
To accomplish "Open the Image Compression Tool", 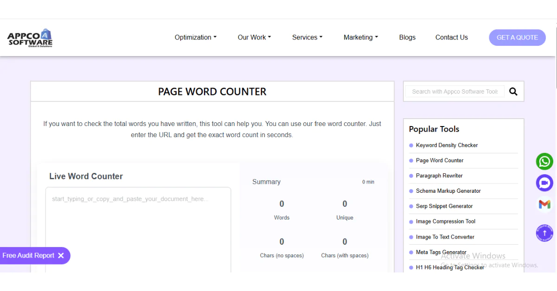I will coord(446,221).
